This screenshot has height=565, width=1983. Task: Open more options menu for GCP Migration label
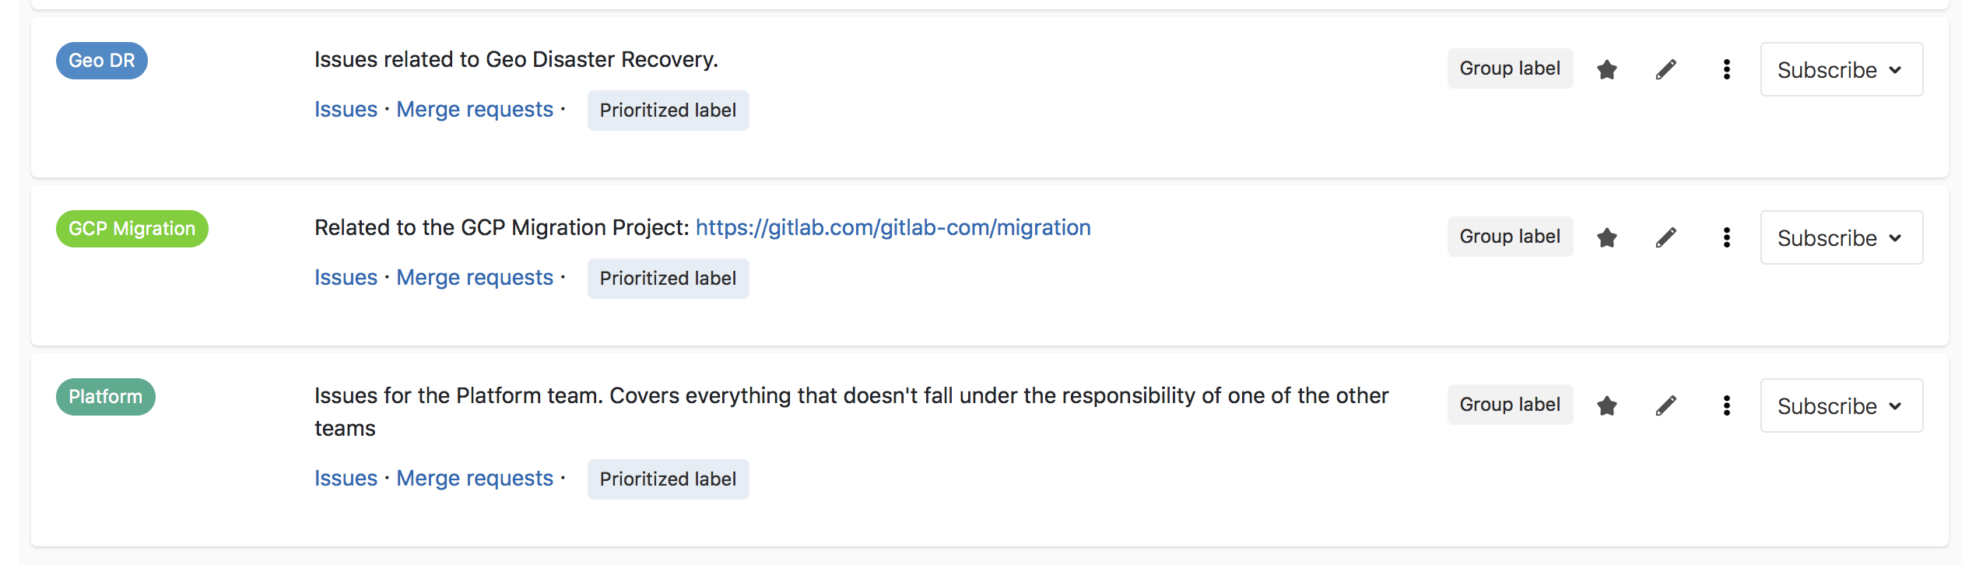pyautogui.click(x=1726, y=237)
